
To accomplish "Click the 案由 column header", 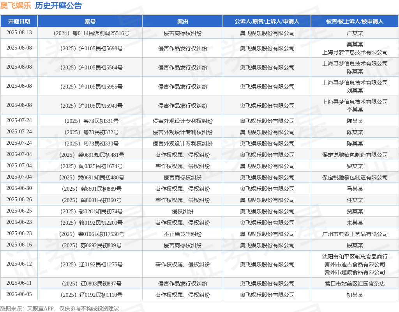I will pyautogui.click(x=182, y=21).
